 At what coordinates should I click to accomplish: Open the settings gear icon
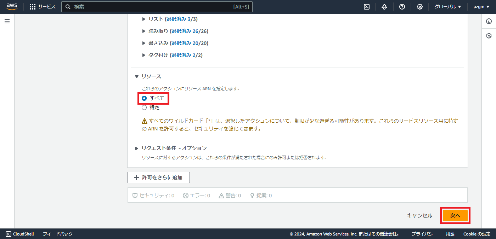point(419,7)
